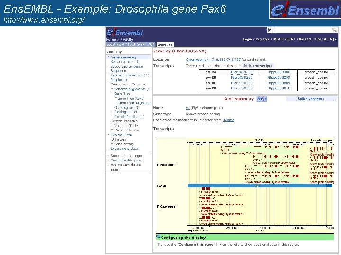Open Regulation sidebar item
The width and height of the screenshot is (341, 255).
(x=119, y=80)
